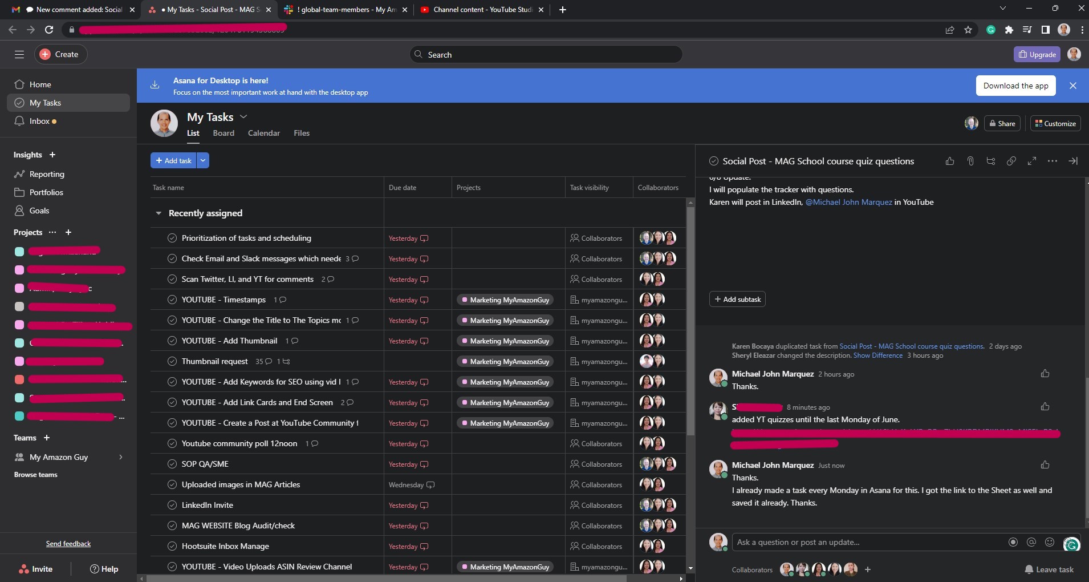Copy task link via chain icon
Viewport: 1089px width, 582px height.
1011,161
